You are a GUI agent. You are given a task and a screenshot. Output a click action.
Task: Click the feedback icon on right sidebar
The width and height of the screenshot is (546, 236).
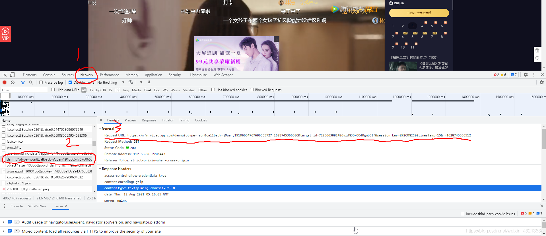[x=537, y=58]
